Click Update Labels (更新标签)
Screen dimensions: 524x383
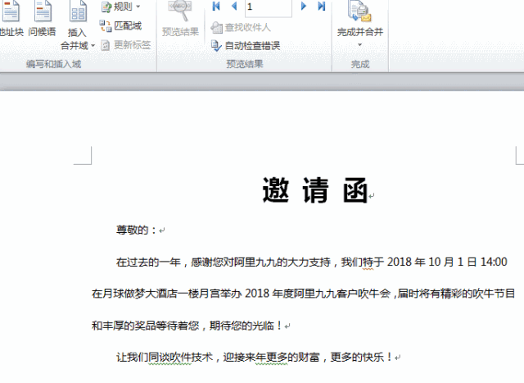(x=125, y=45)
